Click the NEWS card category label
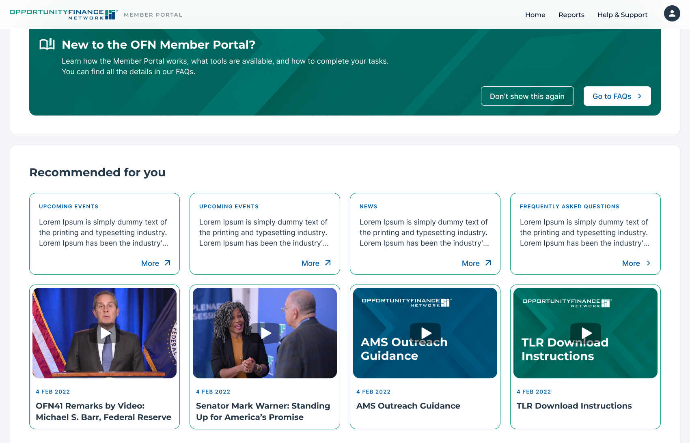Screen dimensions: 690x443 click(x=368, y=206)
